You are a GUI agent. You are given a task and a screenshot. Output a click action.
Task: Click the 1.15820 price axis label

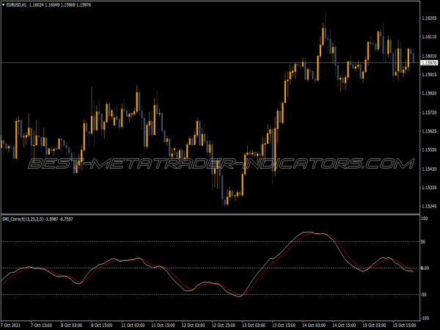[x=429, y=93]
